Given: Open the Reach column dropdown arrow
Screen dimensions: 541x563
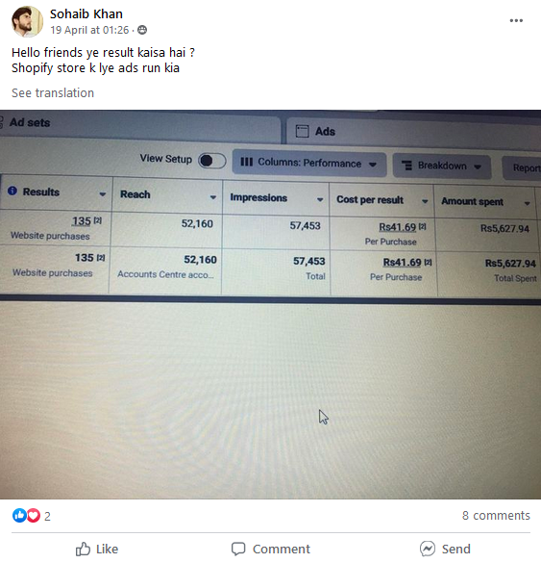Looking at the screenshot, I should [x=213, y=197].
